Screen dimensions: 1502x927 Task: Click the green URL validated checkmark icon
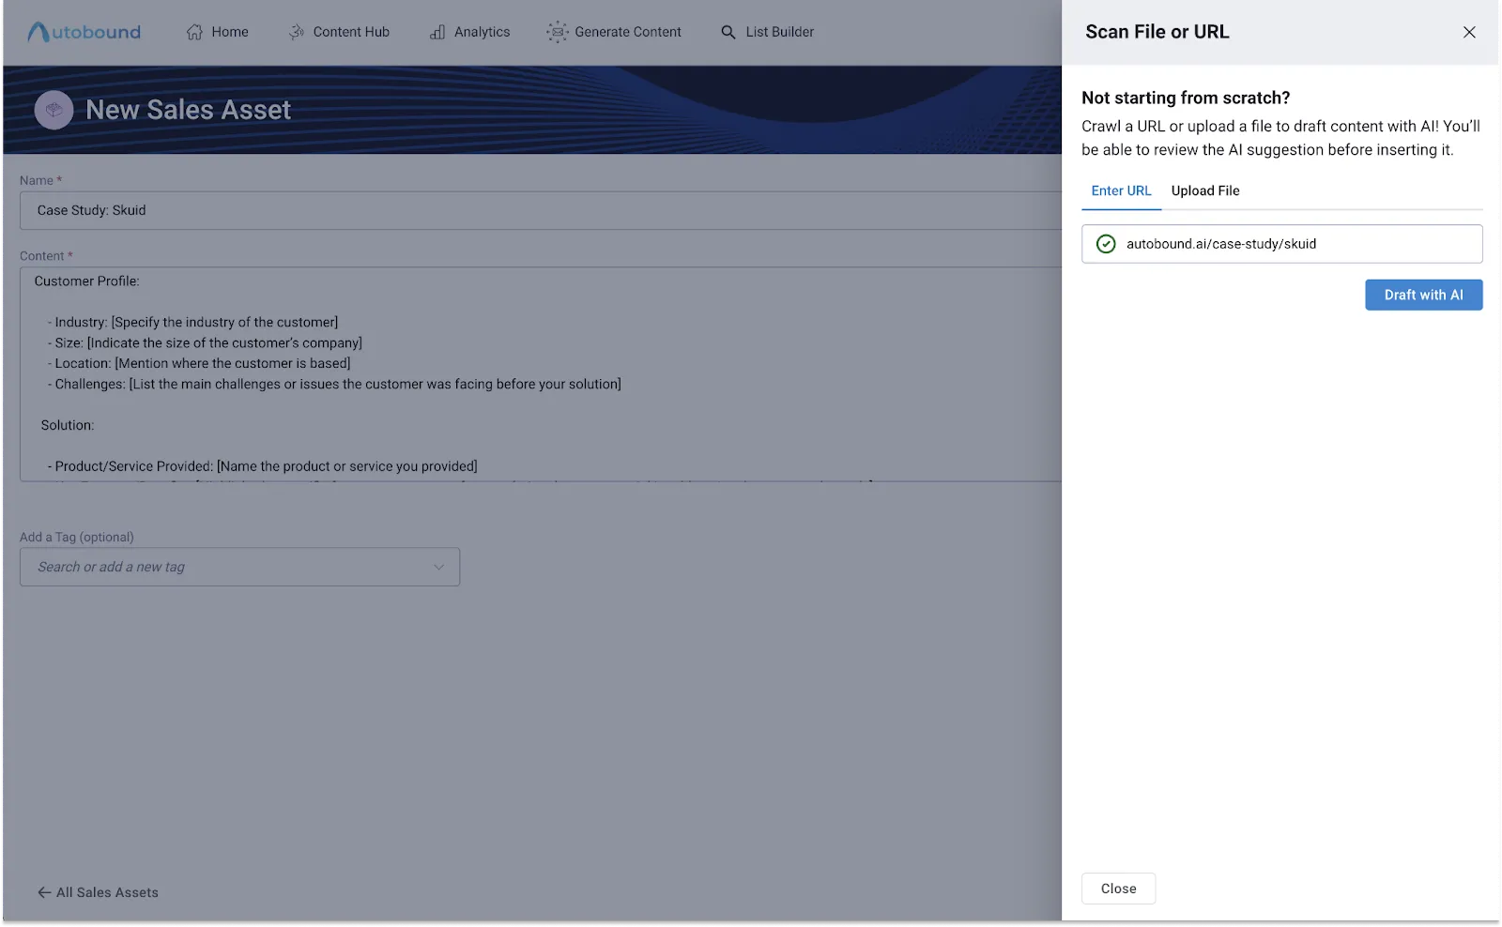1106,244
